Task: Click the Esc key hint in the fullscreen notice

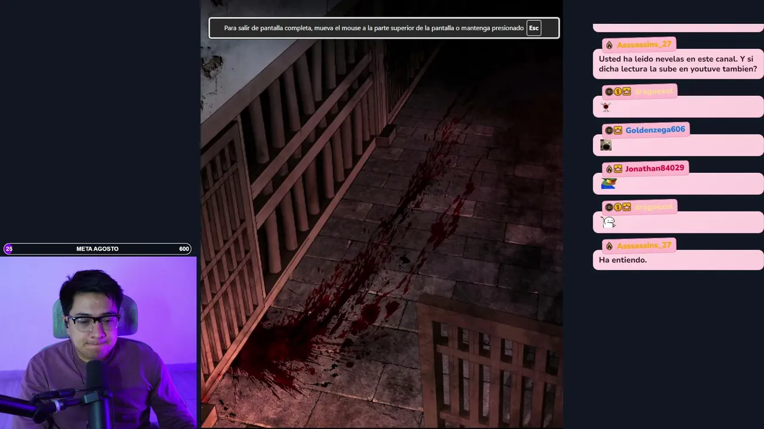Action: [x=534, y=28]
